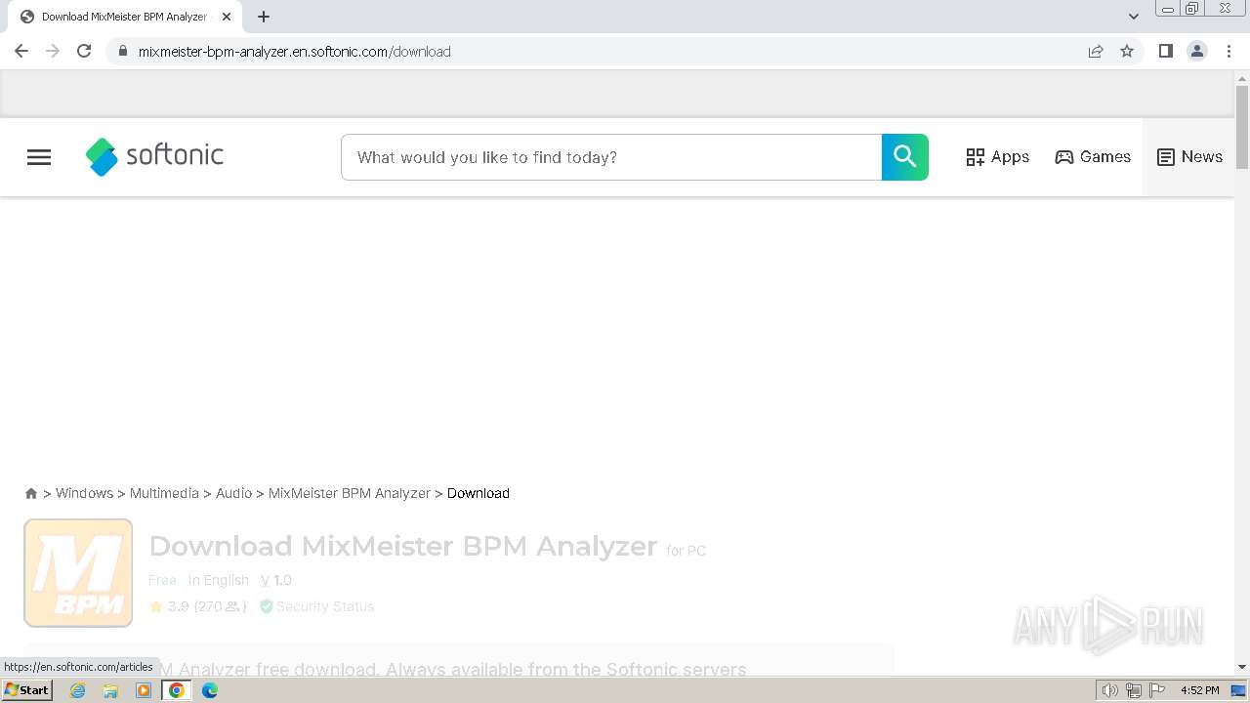Screen dimensions: 1250x703
Task: Click the search magnifier button
Action: [x=905, y=157]
